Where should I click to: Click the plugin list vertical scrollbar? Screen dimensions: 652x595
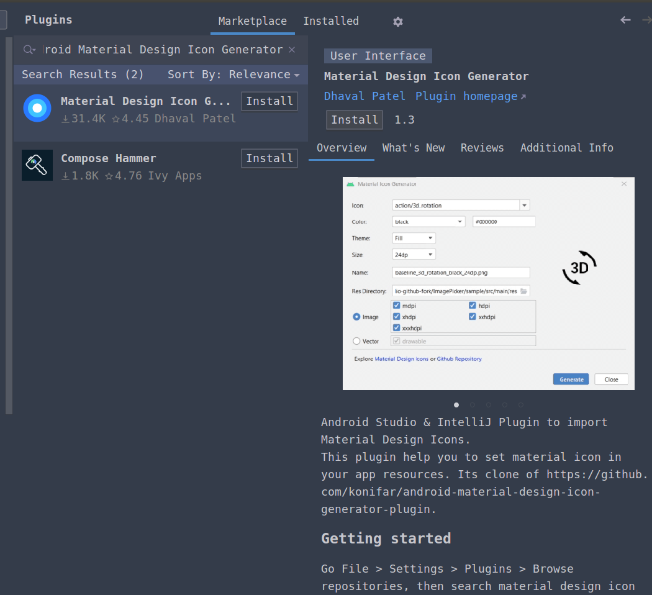[x=9, y=226]
